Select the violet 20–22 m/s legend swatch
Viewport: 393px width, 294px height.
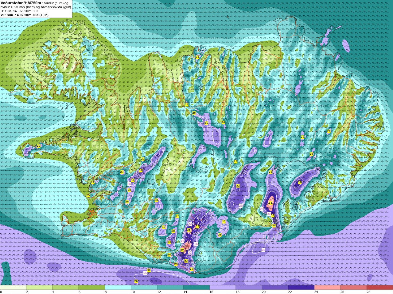coord(275,288)
